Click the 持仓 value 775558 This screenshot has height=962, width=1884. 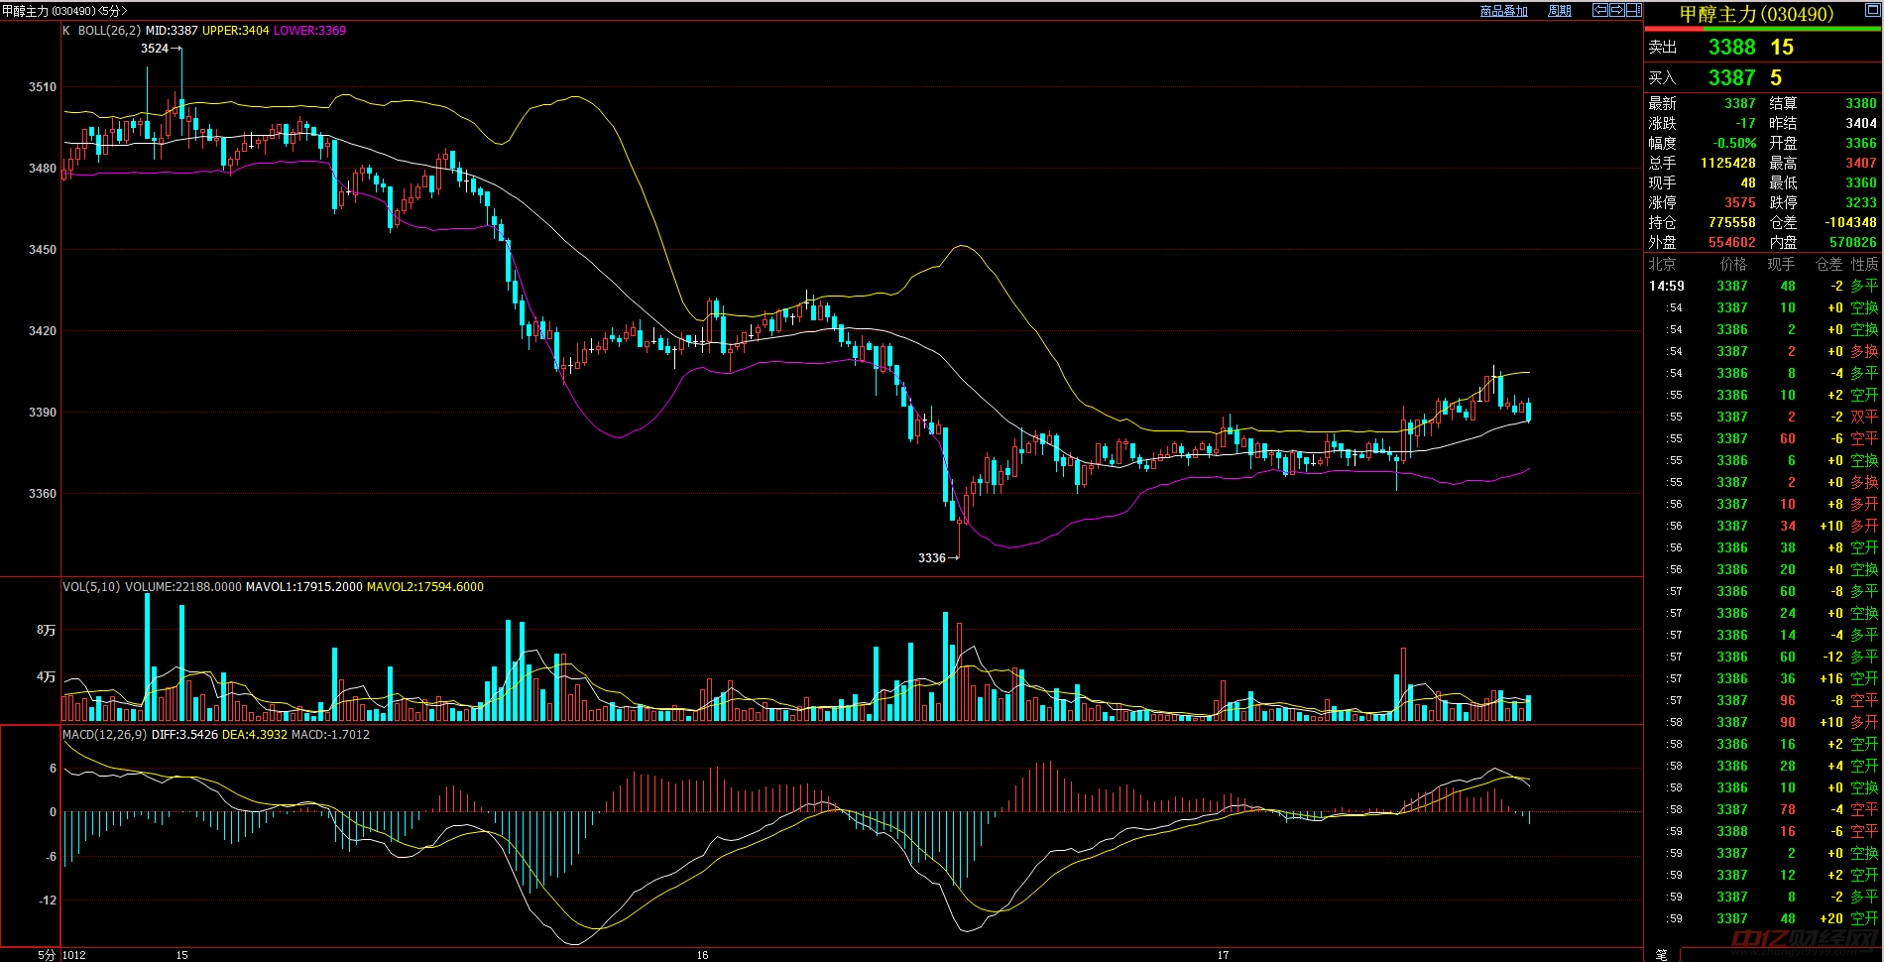1731,222
